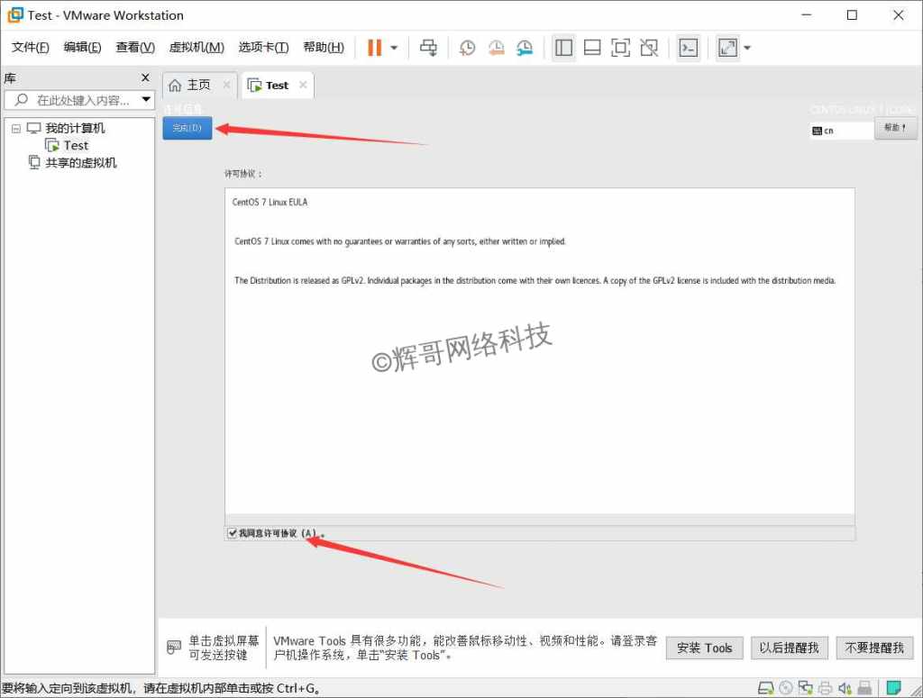Click the CD/DVD drive status icon
Viewport: 923px width, 698px height.
786,688
